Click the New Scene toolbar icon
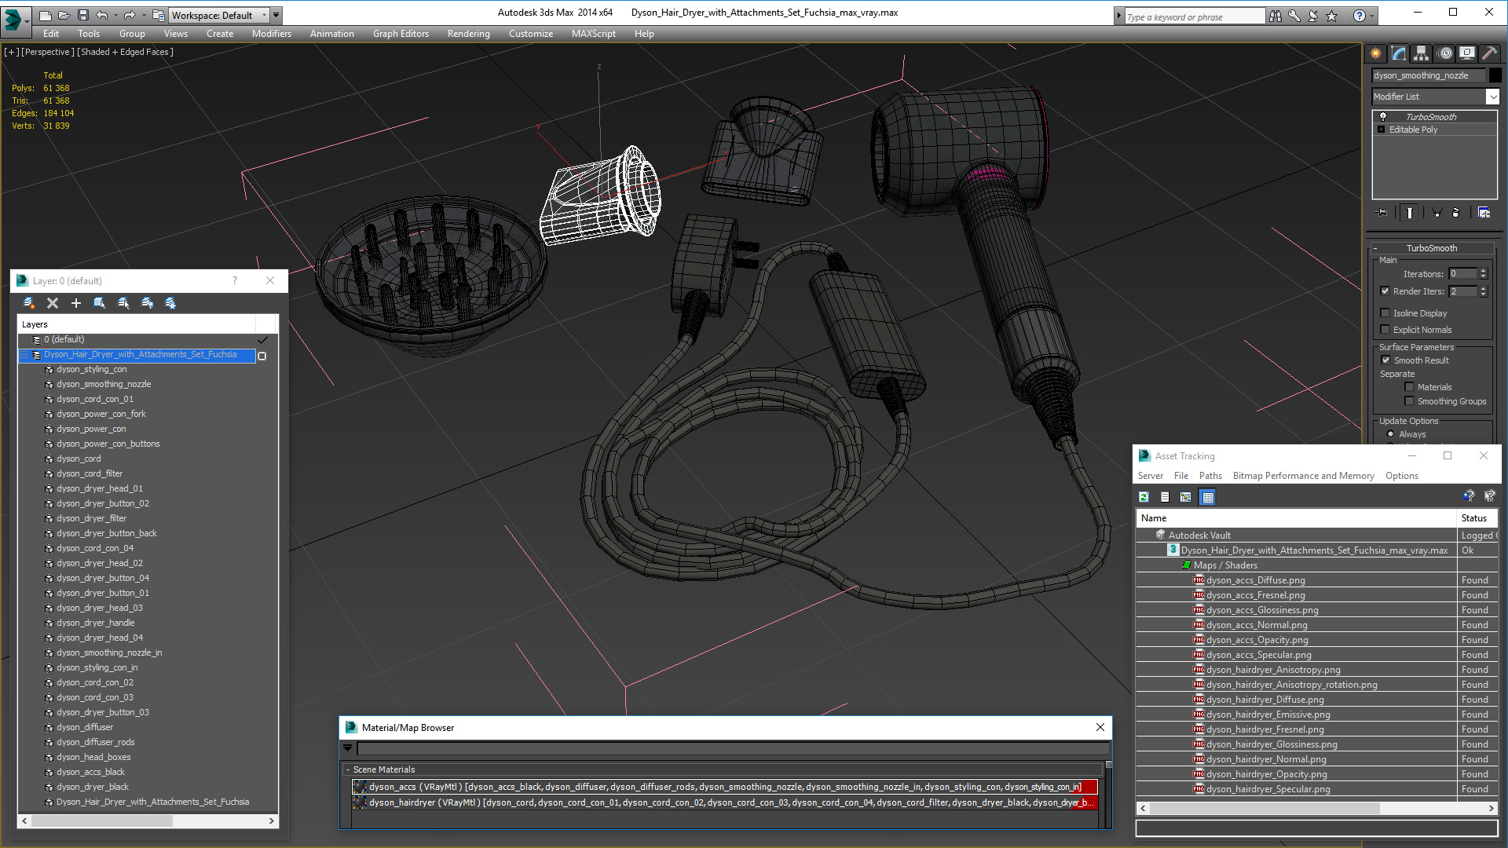1508x848 pixels. 45,15
